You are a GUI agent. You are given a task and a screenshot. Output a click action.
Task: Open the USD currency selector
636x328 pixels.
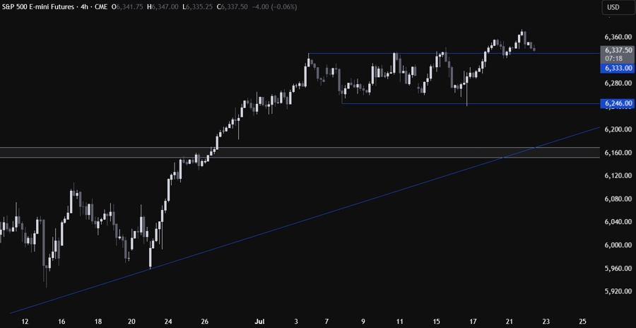coord(613,8)
